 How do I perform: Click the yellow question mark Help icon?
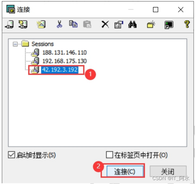point(187,24)
